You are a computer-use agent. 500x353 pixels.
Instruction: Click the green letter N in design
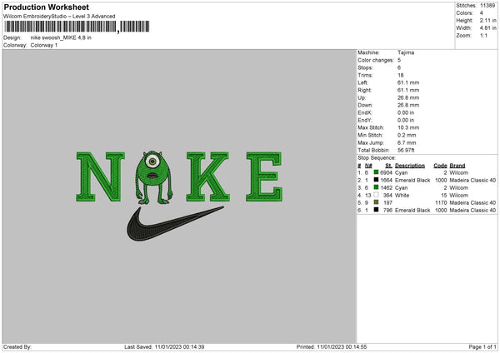tap(101, 176)
